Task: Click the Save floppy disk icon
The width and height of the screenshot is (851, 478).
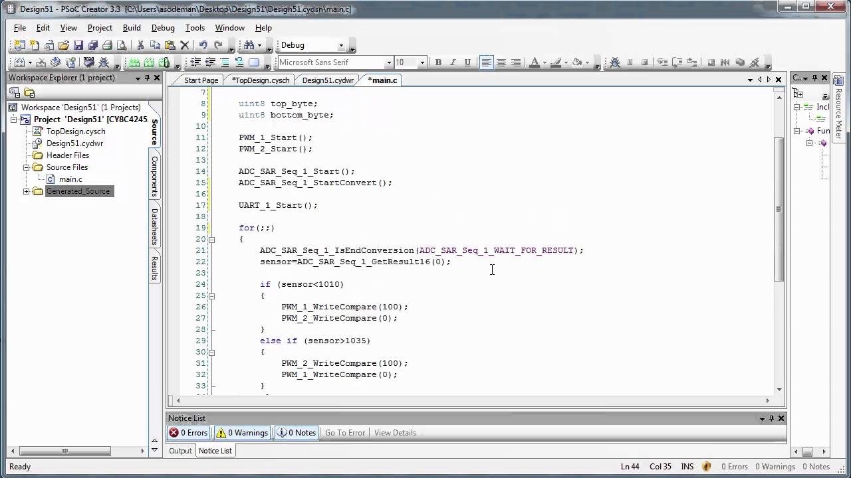Action: [78, 45]
